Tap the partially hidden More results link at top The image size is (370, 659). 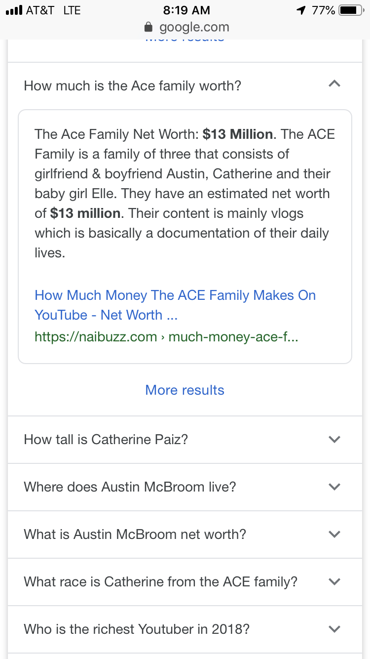pyautogui.click(x=185, y=40)
